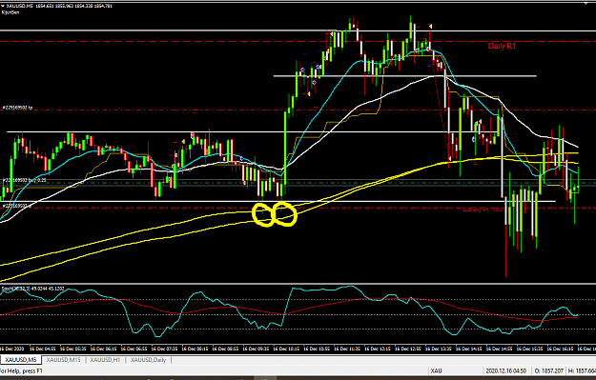Click the triangle beside XAUUSD,M5 title
The height and width of the screenshot is (380, 596).
(3, 6)
